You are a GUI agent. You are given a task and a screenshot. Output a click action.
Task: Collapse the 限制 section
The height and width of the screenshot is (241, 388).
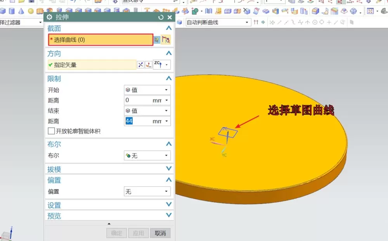[169, 79]
